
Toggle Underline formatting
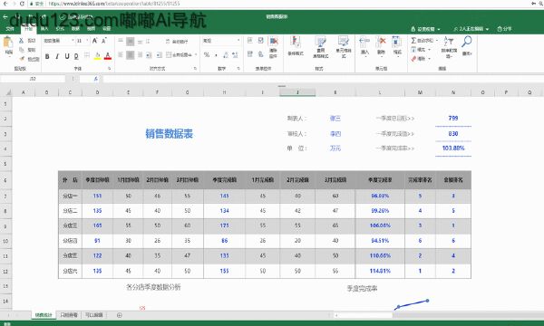click(x=67, y=56)
